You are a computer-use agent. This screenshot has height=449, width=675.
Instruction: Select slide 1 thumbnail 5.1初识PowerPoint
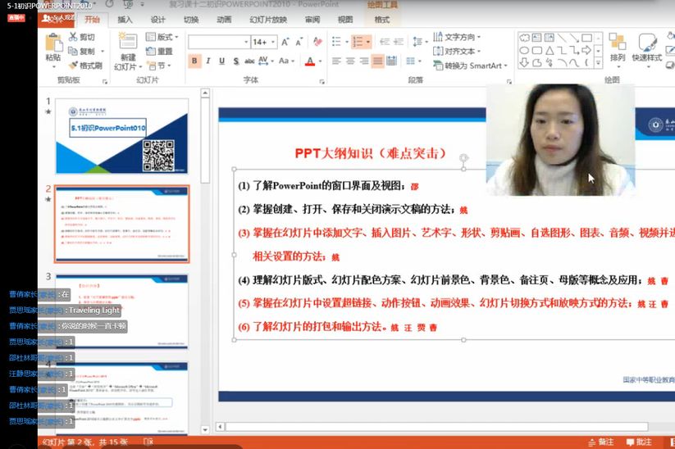122,136
